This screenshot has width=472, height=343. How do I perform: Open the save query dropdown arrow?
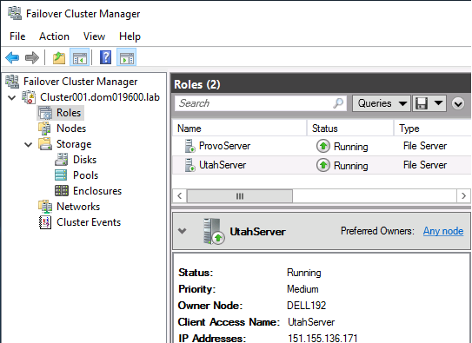[439, 103]
